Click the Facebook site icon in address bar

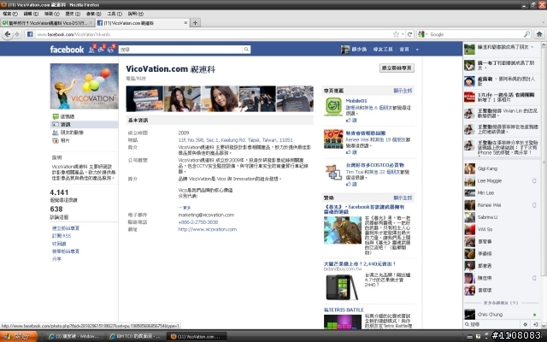pos(30,34)
